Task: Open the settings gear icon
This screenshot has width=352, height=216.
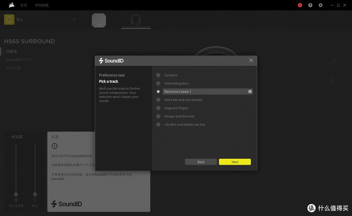Action: pos(320,5)
